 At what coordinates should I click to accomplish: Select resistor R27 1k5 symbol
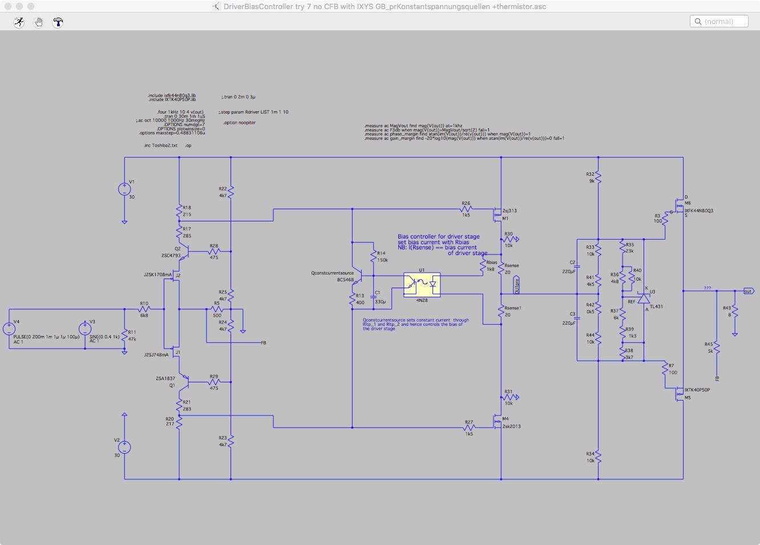pyautogui.click(x=470, y=428)
